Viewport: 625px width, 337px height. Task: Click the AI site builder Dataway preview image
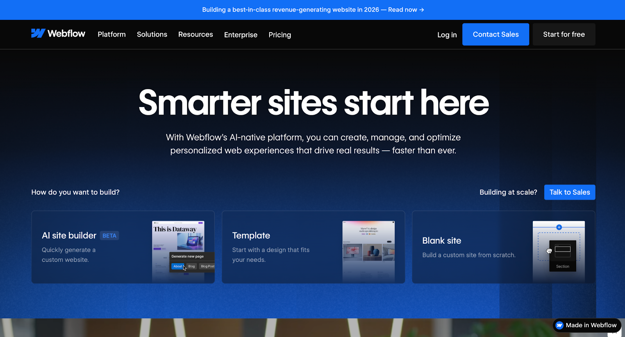(x=183, y=252)
